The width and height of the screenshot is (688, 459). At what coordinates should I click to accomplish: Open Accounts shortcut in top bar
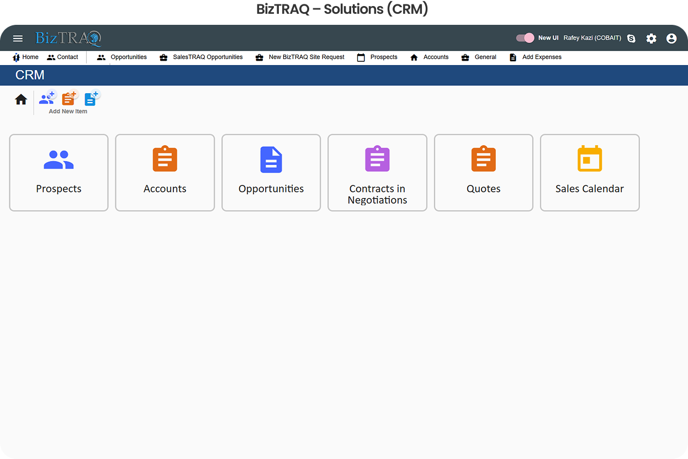429,57
